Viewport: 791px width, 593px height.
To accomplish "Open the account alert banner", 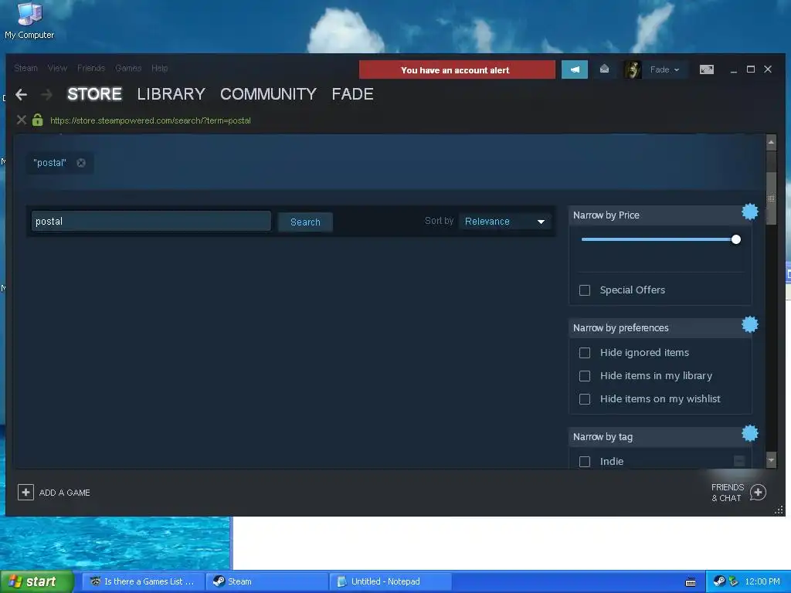I will click(x=457, y=69).
